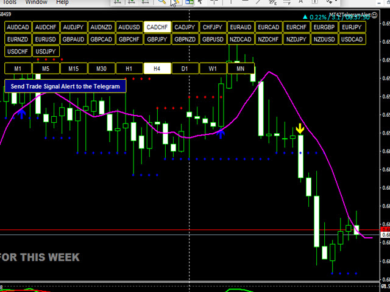Send Trade Signal Alert to the Telegram

click(65, 86)
